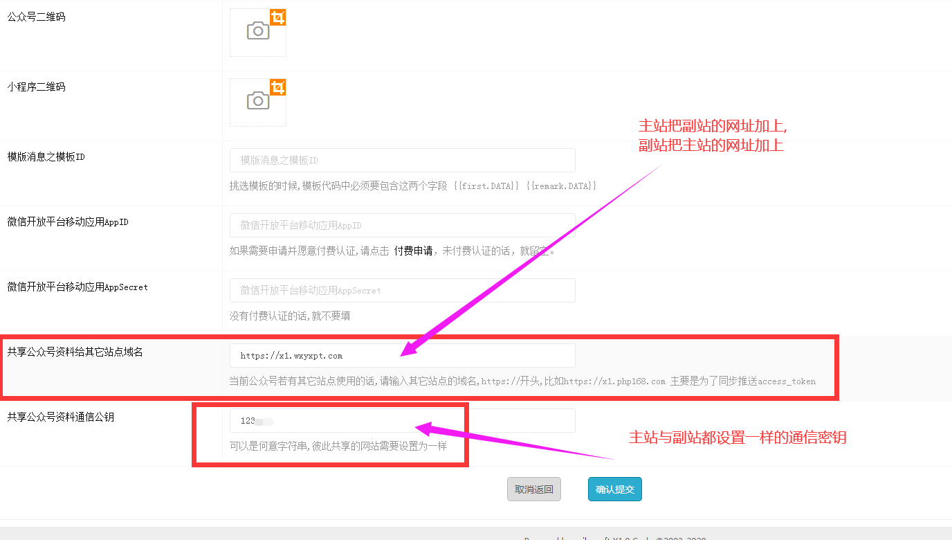The height and width of the screenshot is (540, 952).
Task: Focus the 模版消息之模板ID input field
Action: pos(402,161)
